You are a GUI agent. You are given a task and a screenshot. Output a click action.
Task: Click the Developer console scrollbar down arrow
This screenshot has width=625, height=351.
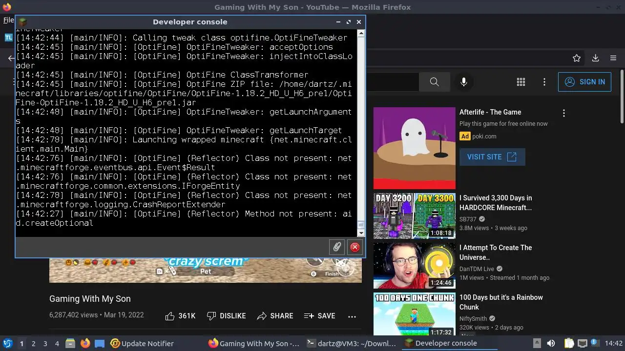click(361, 233)
